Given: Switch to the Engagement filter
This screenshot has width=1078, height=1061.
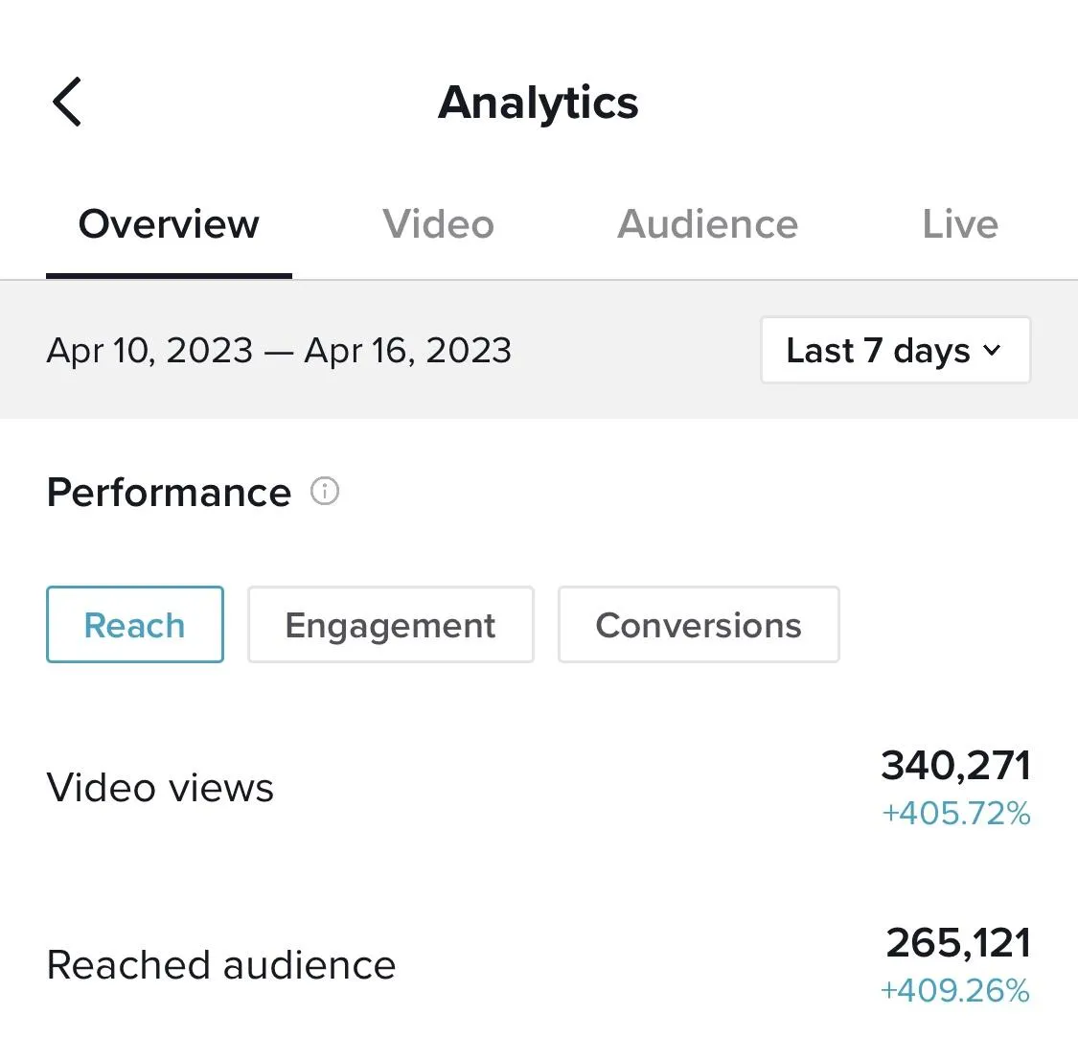Looking at the screenshot, I should tap(390, 625).
